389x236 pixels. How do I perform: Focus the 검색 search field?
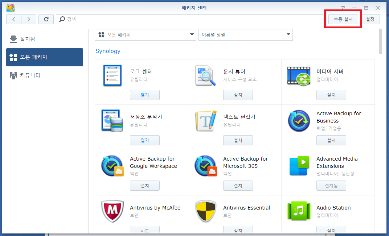click(x=189, y=19)
